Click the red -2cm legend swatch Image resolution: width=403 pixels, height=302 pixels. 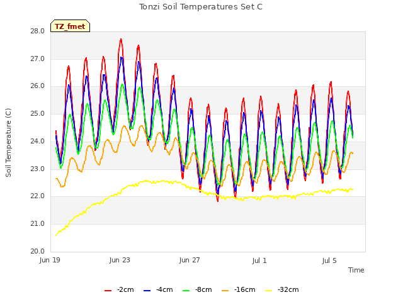pyautogui.click(x=108, y=290)
